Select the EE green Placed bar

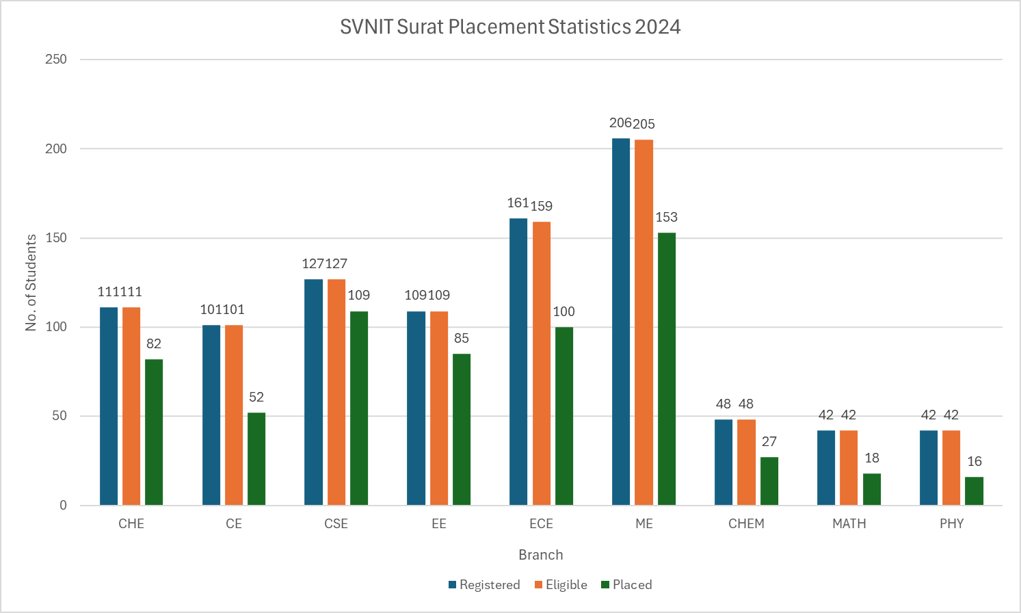(x=462, y=430)
